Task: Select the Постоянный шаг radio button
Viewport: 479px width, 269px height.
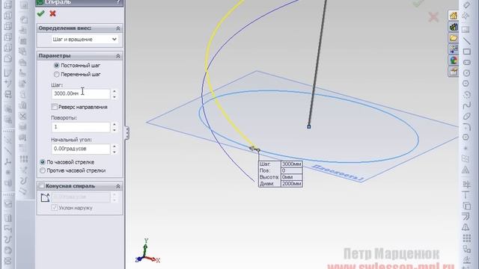Action: pyautogui.click(x=57, y=65)
